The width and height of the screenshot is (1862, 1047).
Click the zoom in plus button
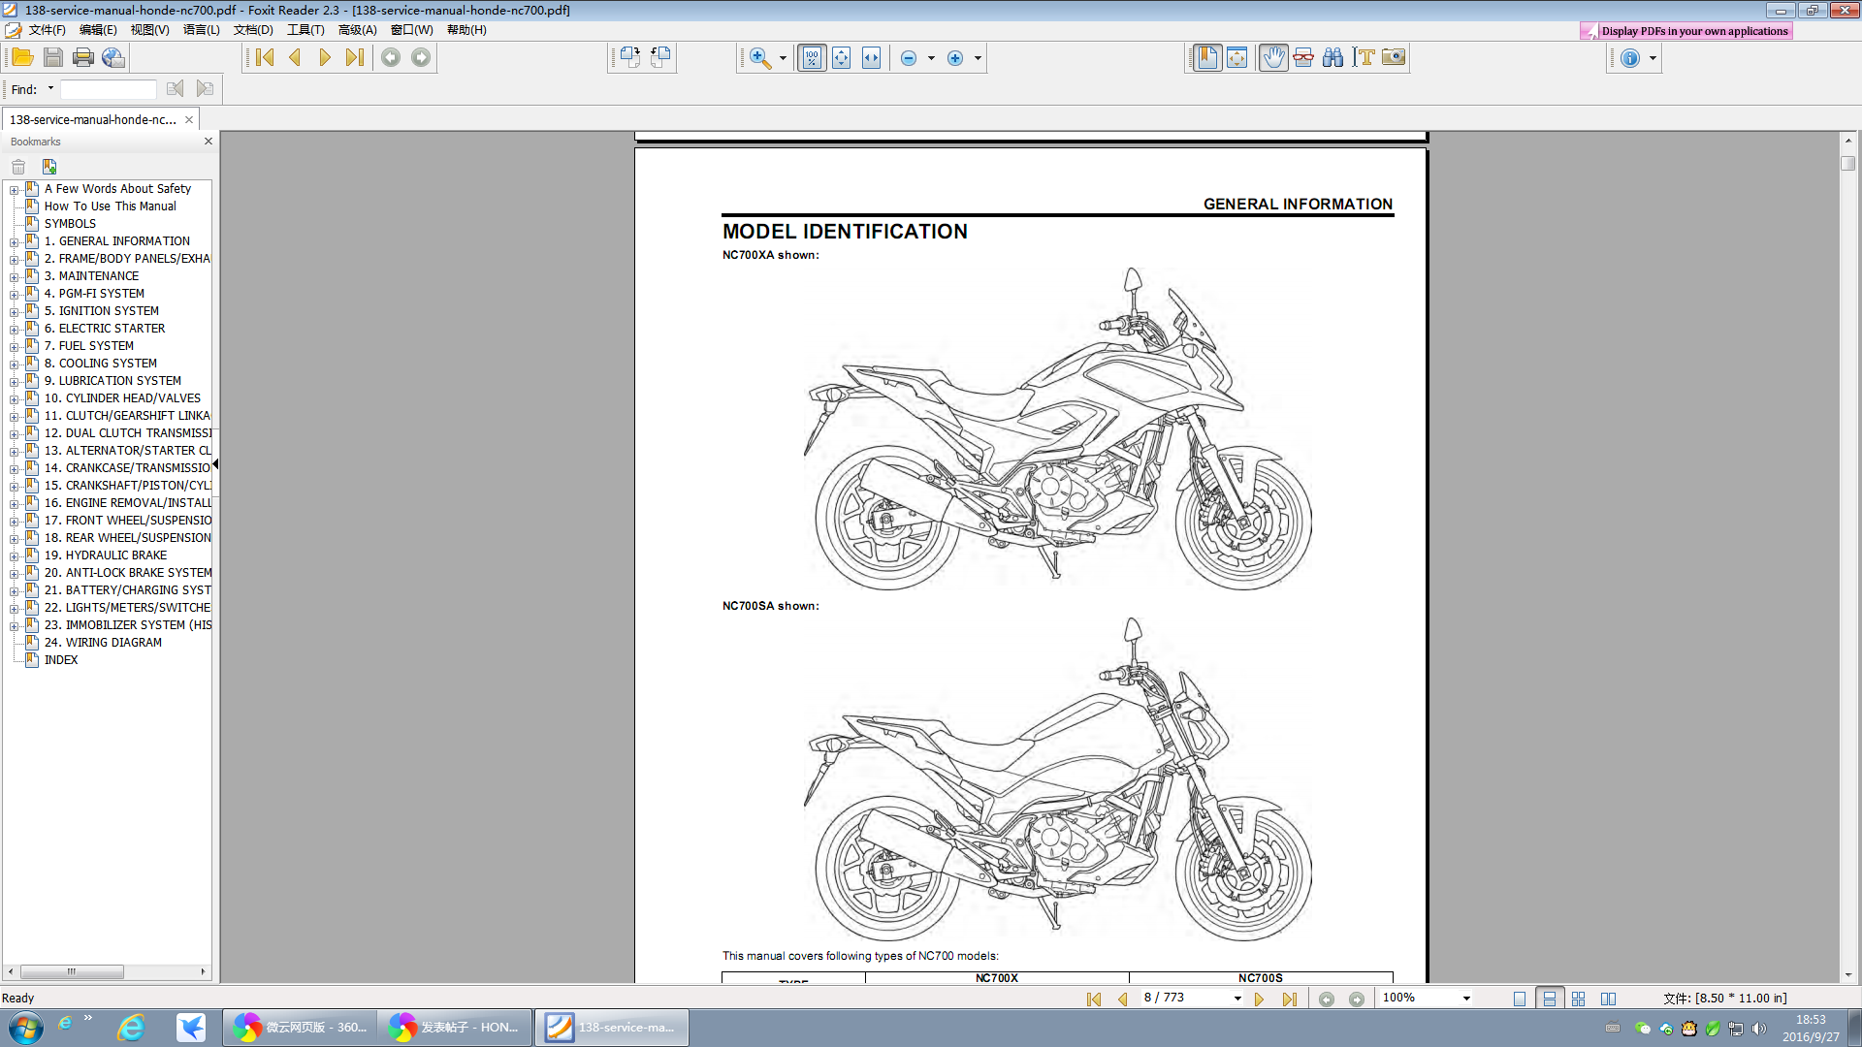point(955,58)
